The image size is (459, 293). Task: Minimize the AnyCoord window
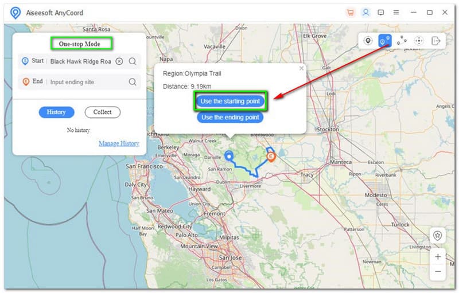point(413,13)
